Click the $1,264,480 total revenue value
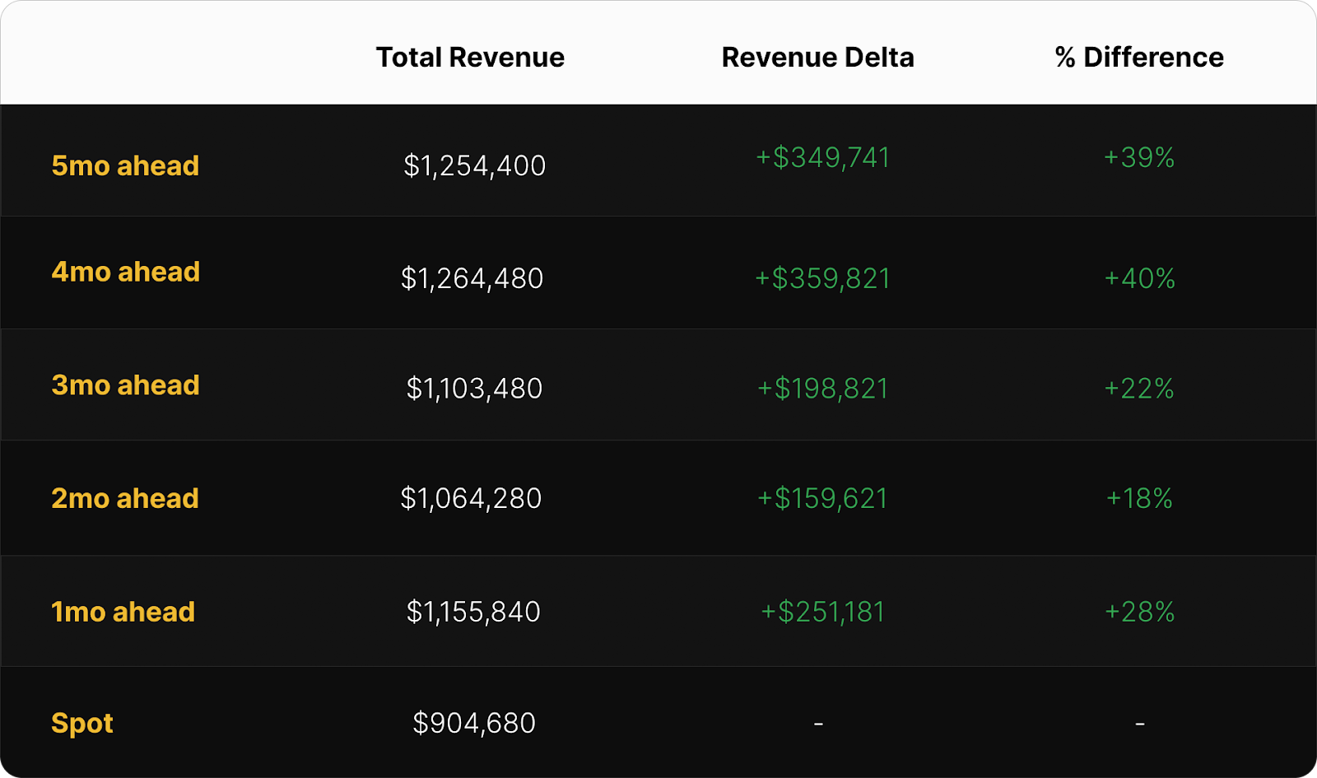 point(472,278)
